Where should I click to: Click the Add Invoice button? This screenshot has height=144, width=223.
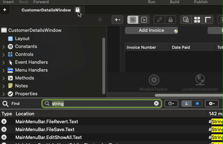151,30
